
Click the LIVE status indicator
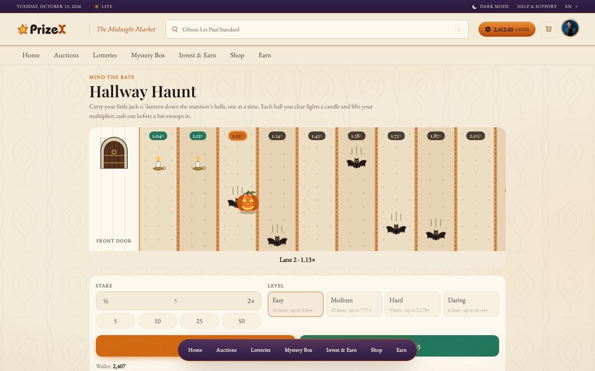pos(103,7)
